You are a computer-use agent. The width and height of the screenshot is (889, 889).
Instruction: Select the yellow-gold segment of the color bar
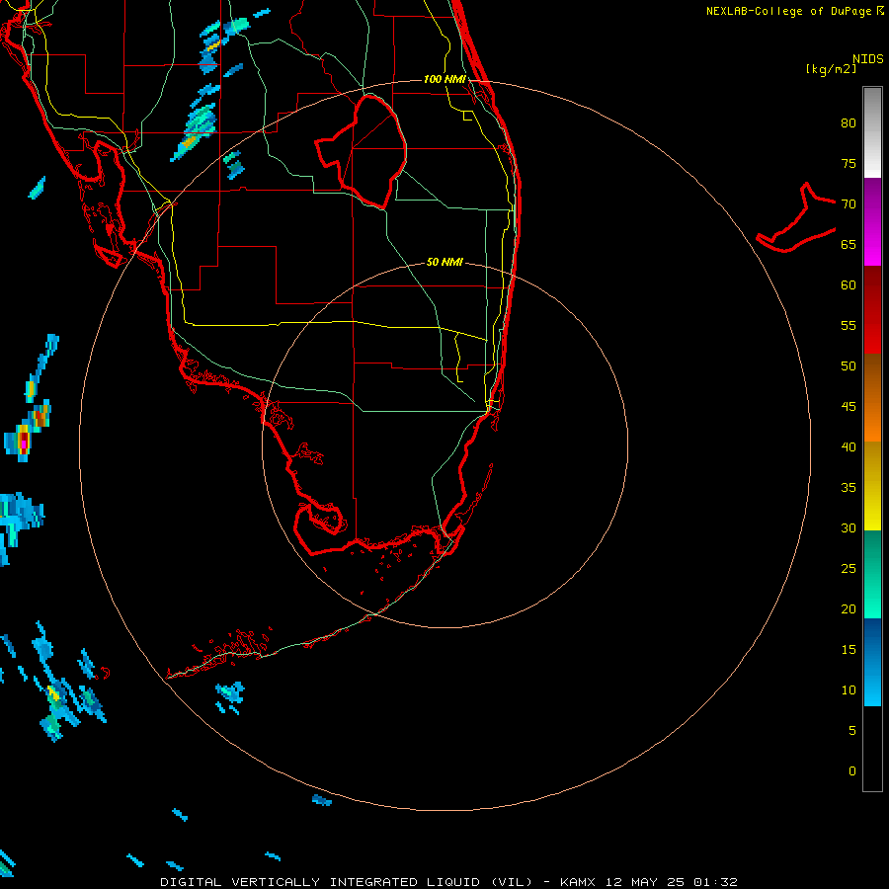[x=872, y=486]
